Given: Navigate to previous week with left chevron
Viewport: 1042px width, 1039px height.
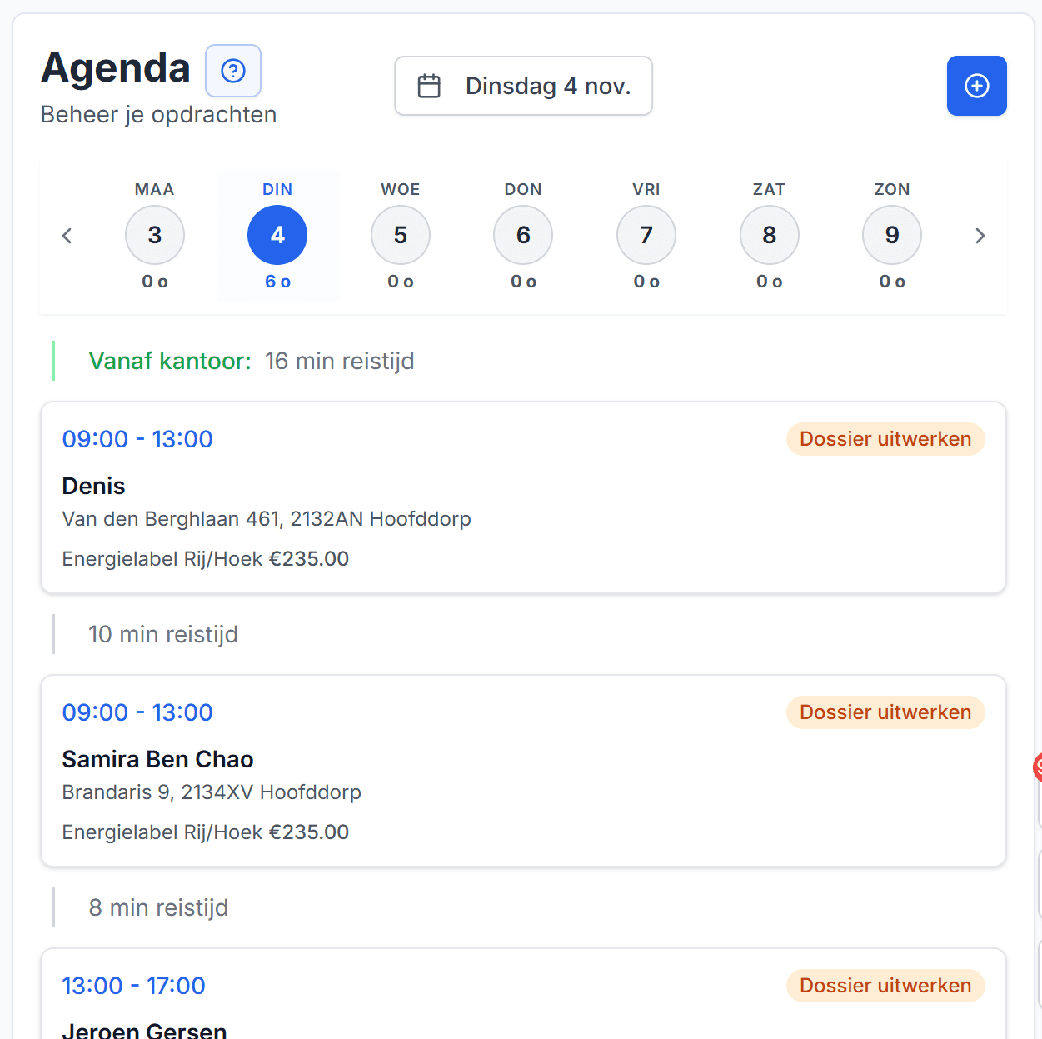Looking at the screenshot, I should click(67, 236).
